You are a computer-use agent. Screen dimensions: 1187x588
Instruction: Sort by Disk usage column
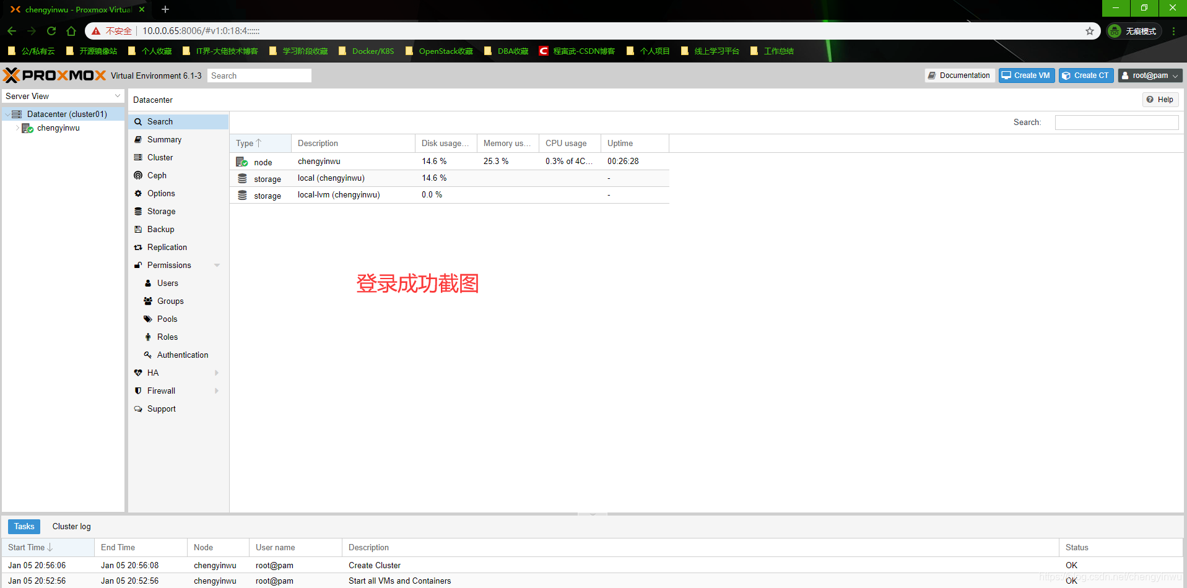pos(446,144)
